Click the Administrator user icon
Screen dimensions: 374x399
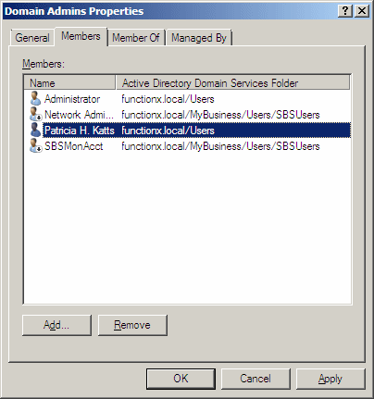[x=35, y=99]
